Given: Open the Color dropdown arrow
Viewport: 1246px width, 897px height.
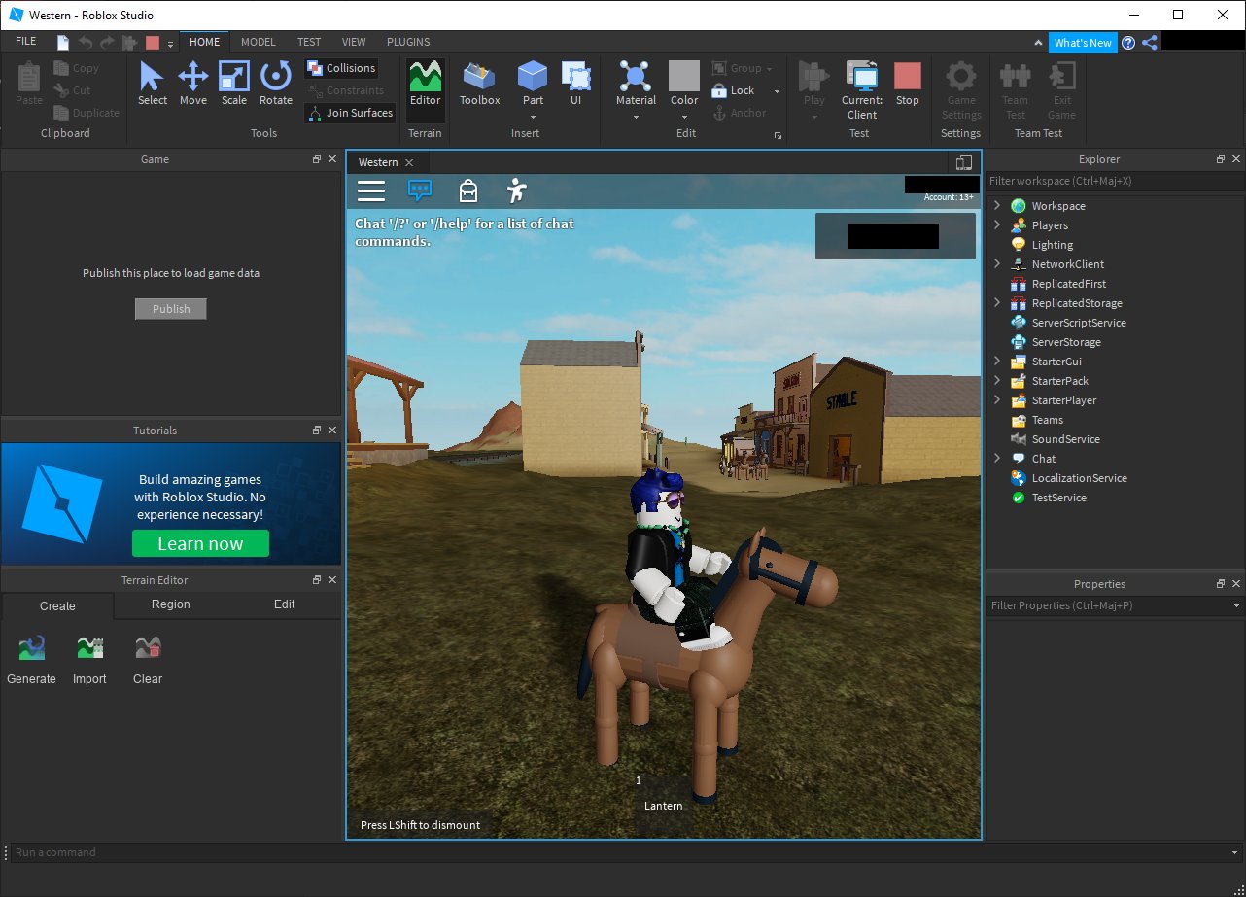Looking at the screenshot, I should click(684, 117).
